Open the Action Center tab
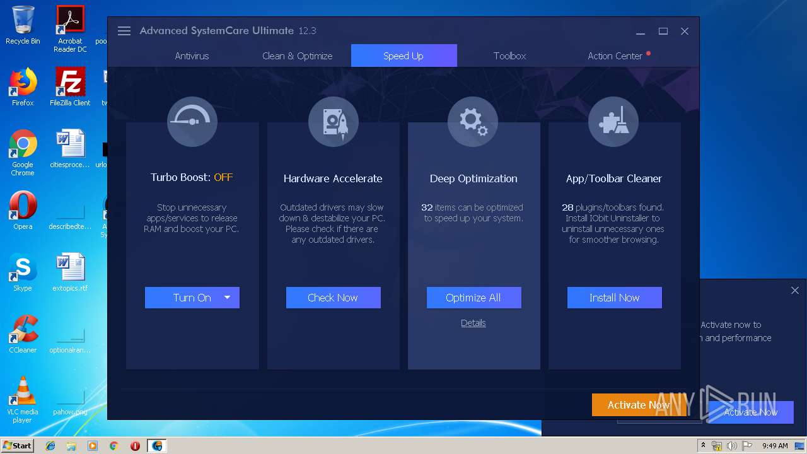This screenshot has width=807, height=454. (615, 55)
